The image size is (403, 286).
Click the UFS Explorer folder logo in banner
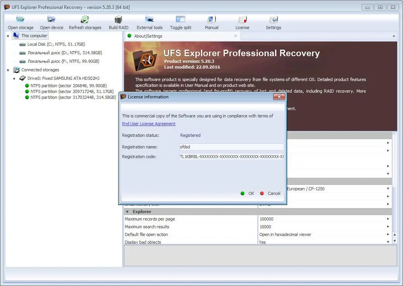point(145,60)
